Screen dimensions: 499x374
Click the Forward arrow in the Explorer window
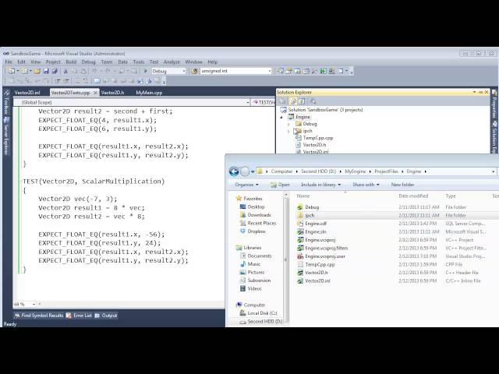(x=245, y=171)
